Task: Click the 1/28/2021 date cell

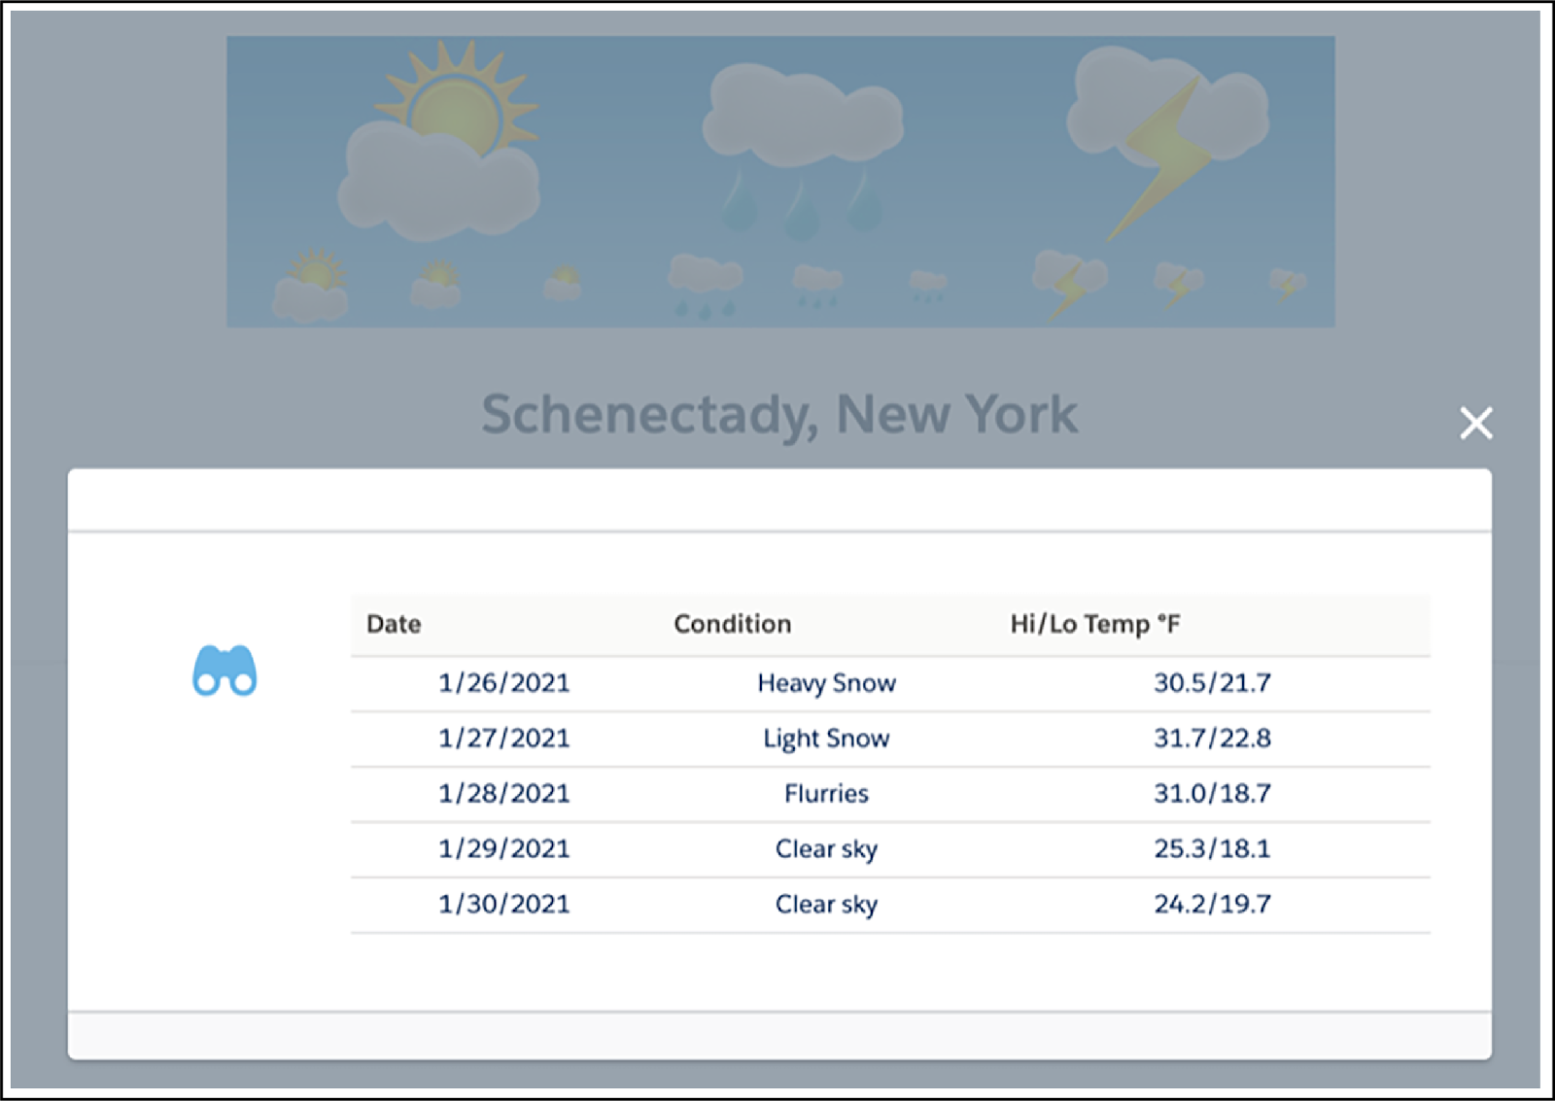Action: coord(503,794)
